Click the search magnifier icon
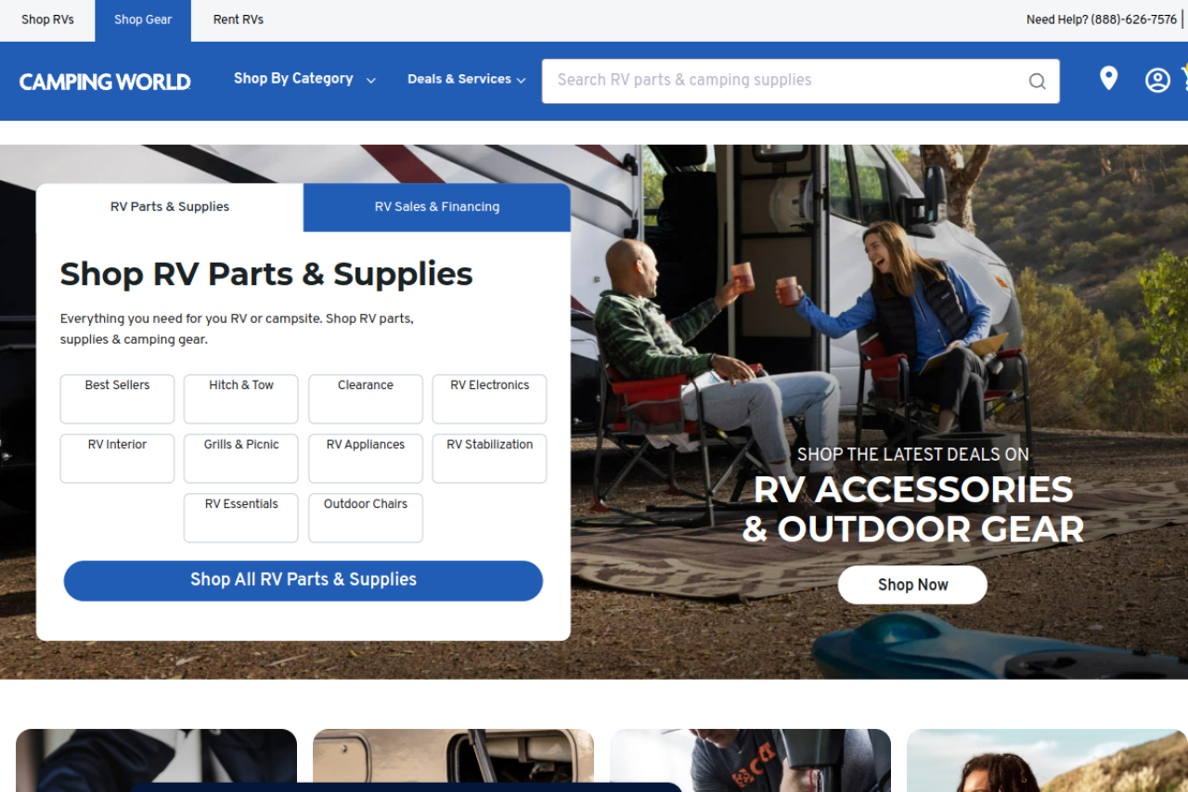The width and height of the screenshot is (1188, 792). pyautogui.click(x=1037, y=81)
